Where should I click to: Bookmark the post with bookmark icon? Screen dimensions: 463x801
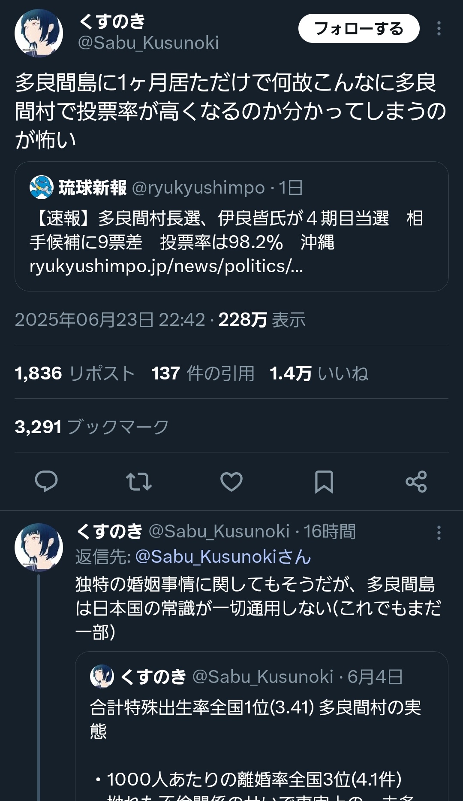coord(324,481)
